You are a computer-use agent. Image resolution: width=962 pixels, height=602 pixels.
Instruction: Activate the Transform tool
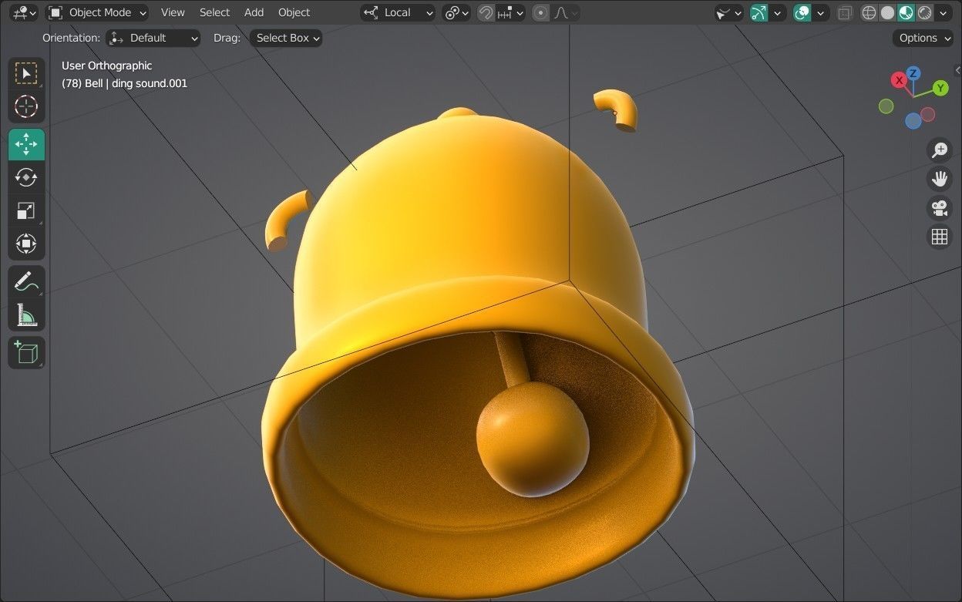tap(26, 244)
